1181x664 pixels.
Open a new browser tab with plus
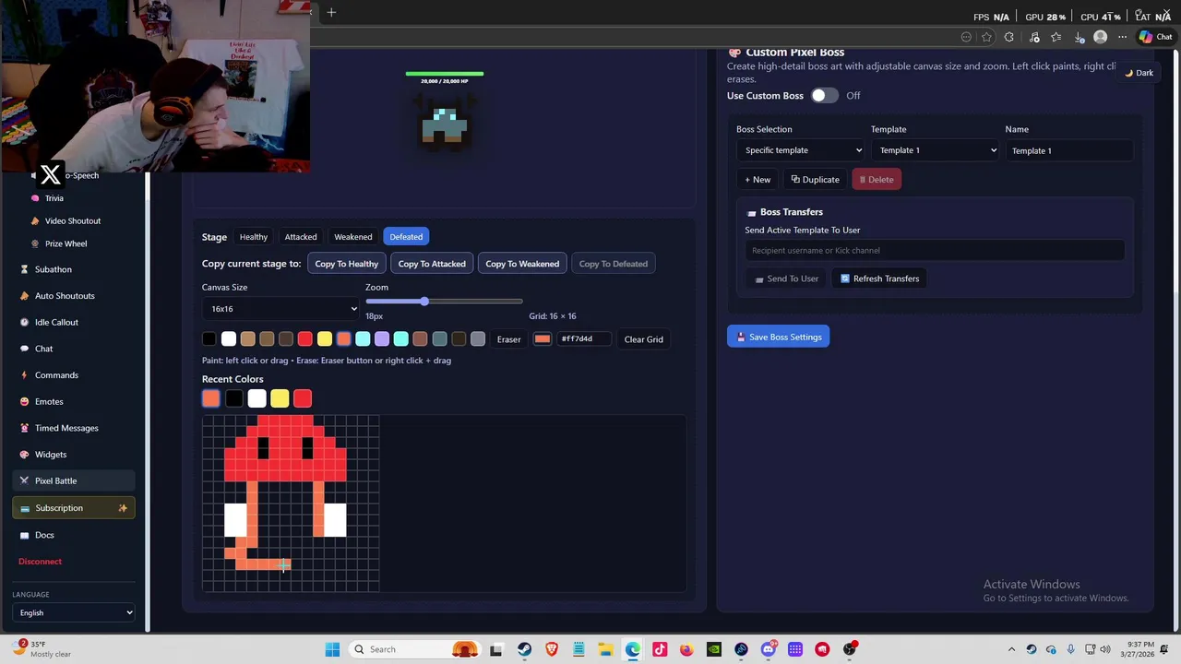pos(331,12)
